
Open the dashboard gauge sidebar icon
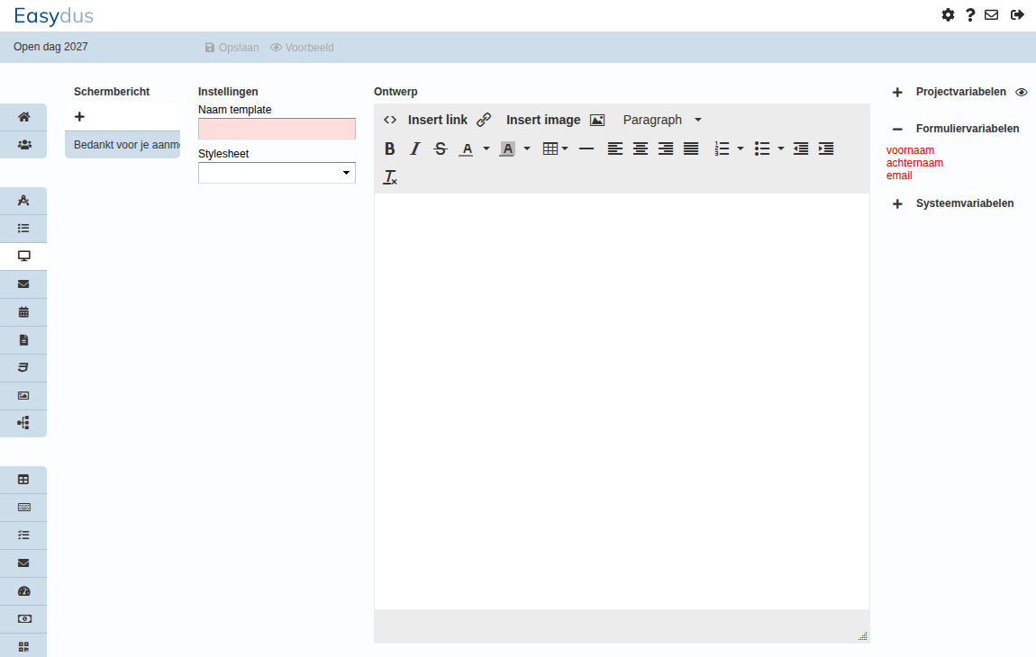pos(23,591)
